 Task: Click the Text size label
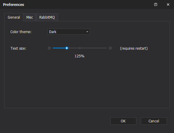click(18, 48)
